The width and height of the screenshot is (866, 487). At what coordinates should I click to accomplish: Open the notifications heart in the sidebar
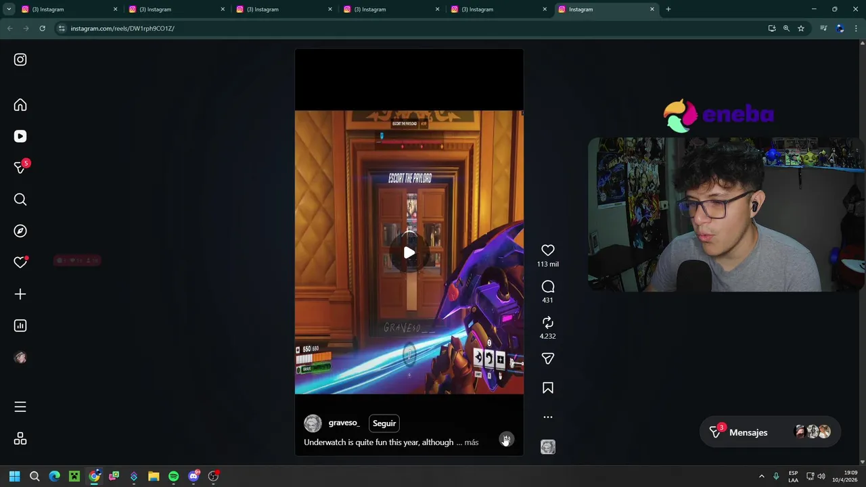point(20,262)
